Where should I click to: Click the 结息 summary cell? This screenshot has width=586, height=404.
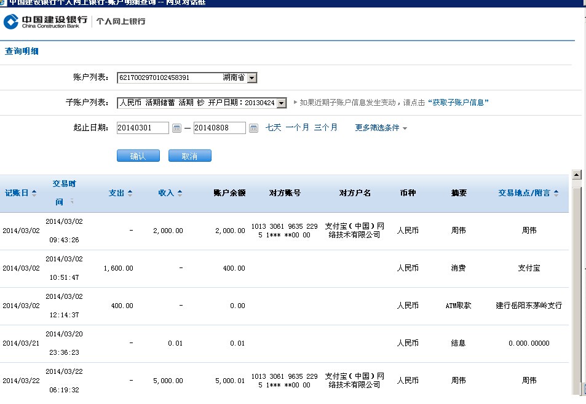(x=458, y=343)
